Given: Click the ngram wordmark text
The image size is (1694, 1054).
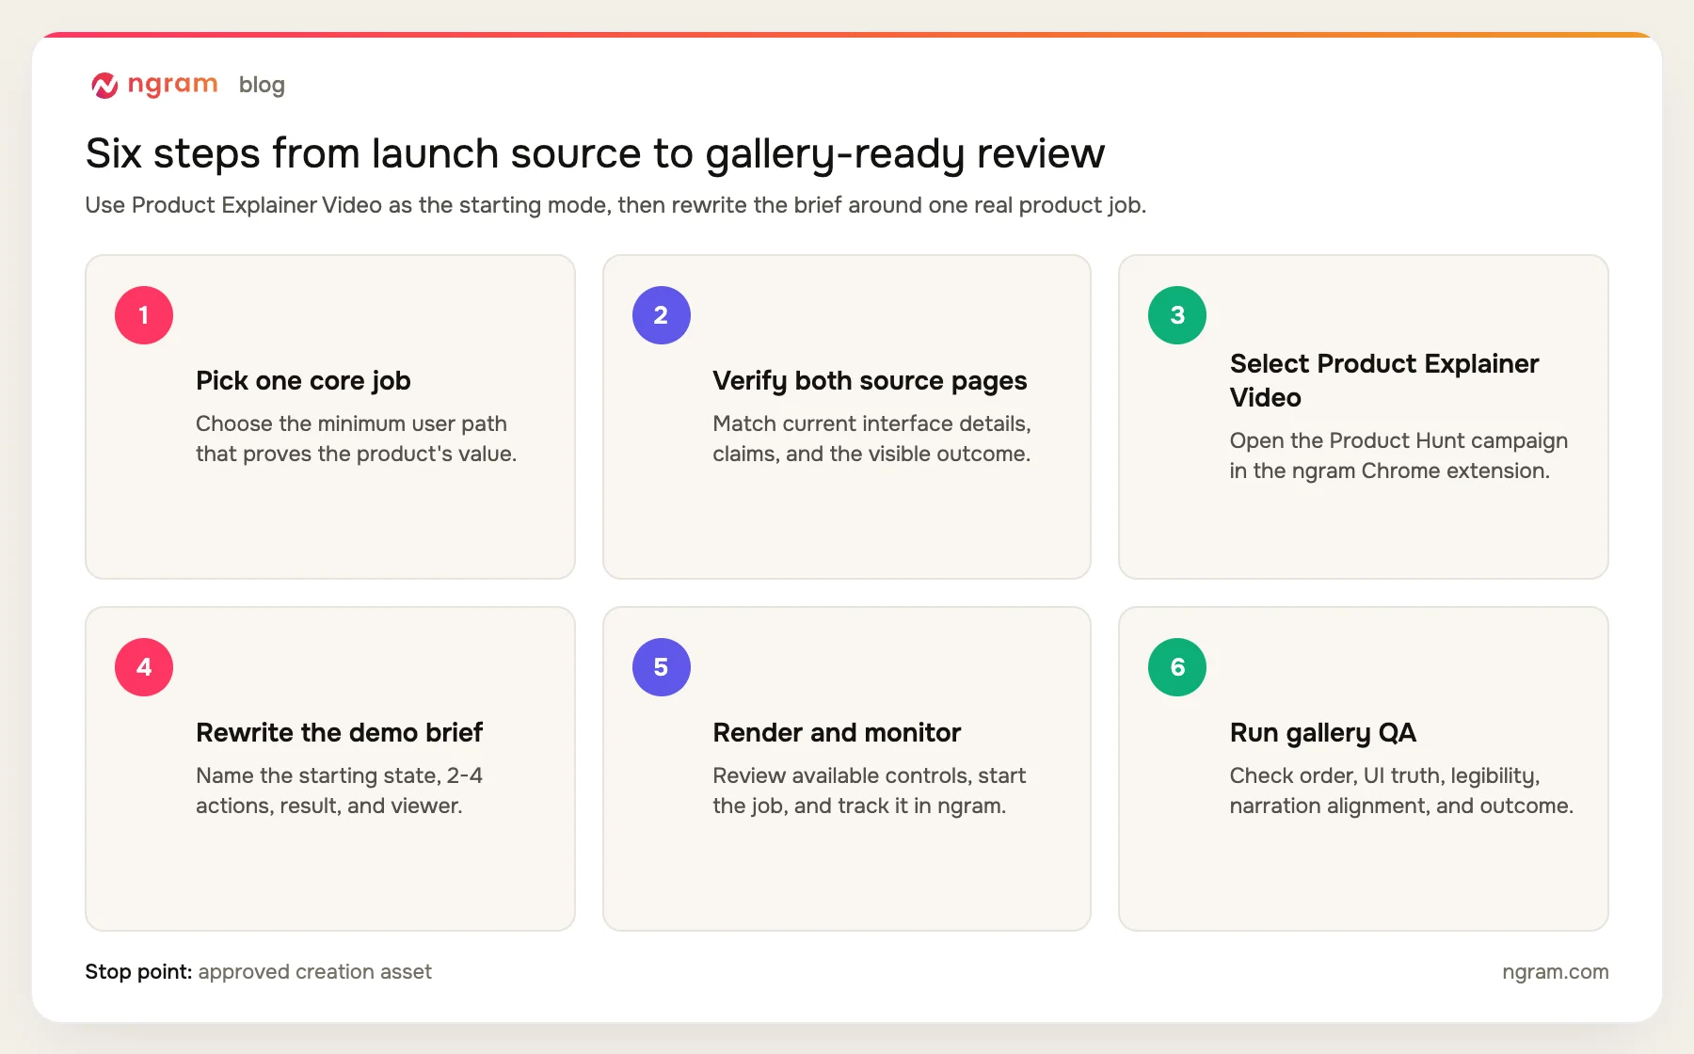Looking at the screenshot, I should (x=172, y=84).
